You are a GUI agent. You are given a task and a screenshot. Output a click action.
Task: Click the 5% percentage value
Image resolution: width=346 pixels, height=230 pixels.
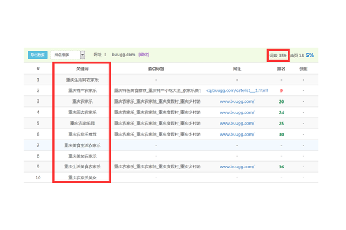(x=310, y=55)
